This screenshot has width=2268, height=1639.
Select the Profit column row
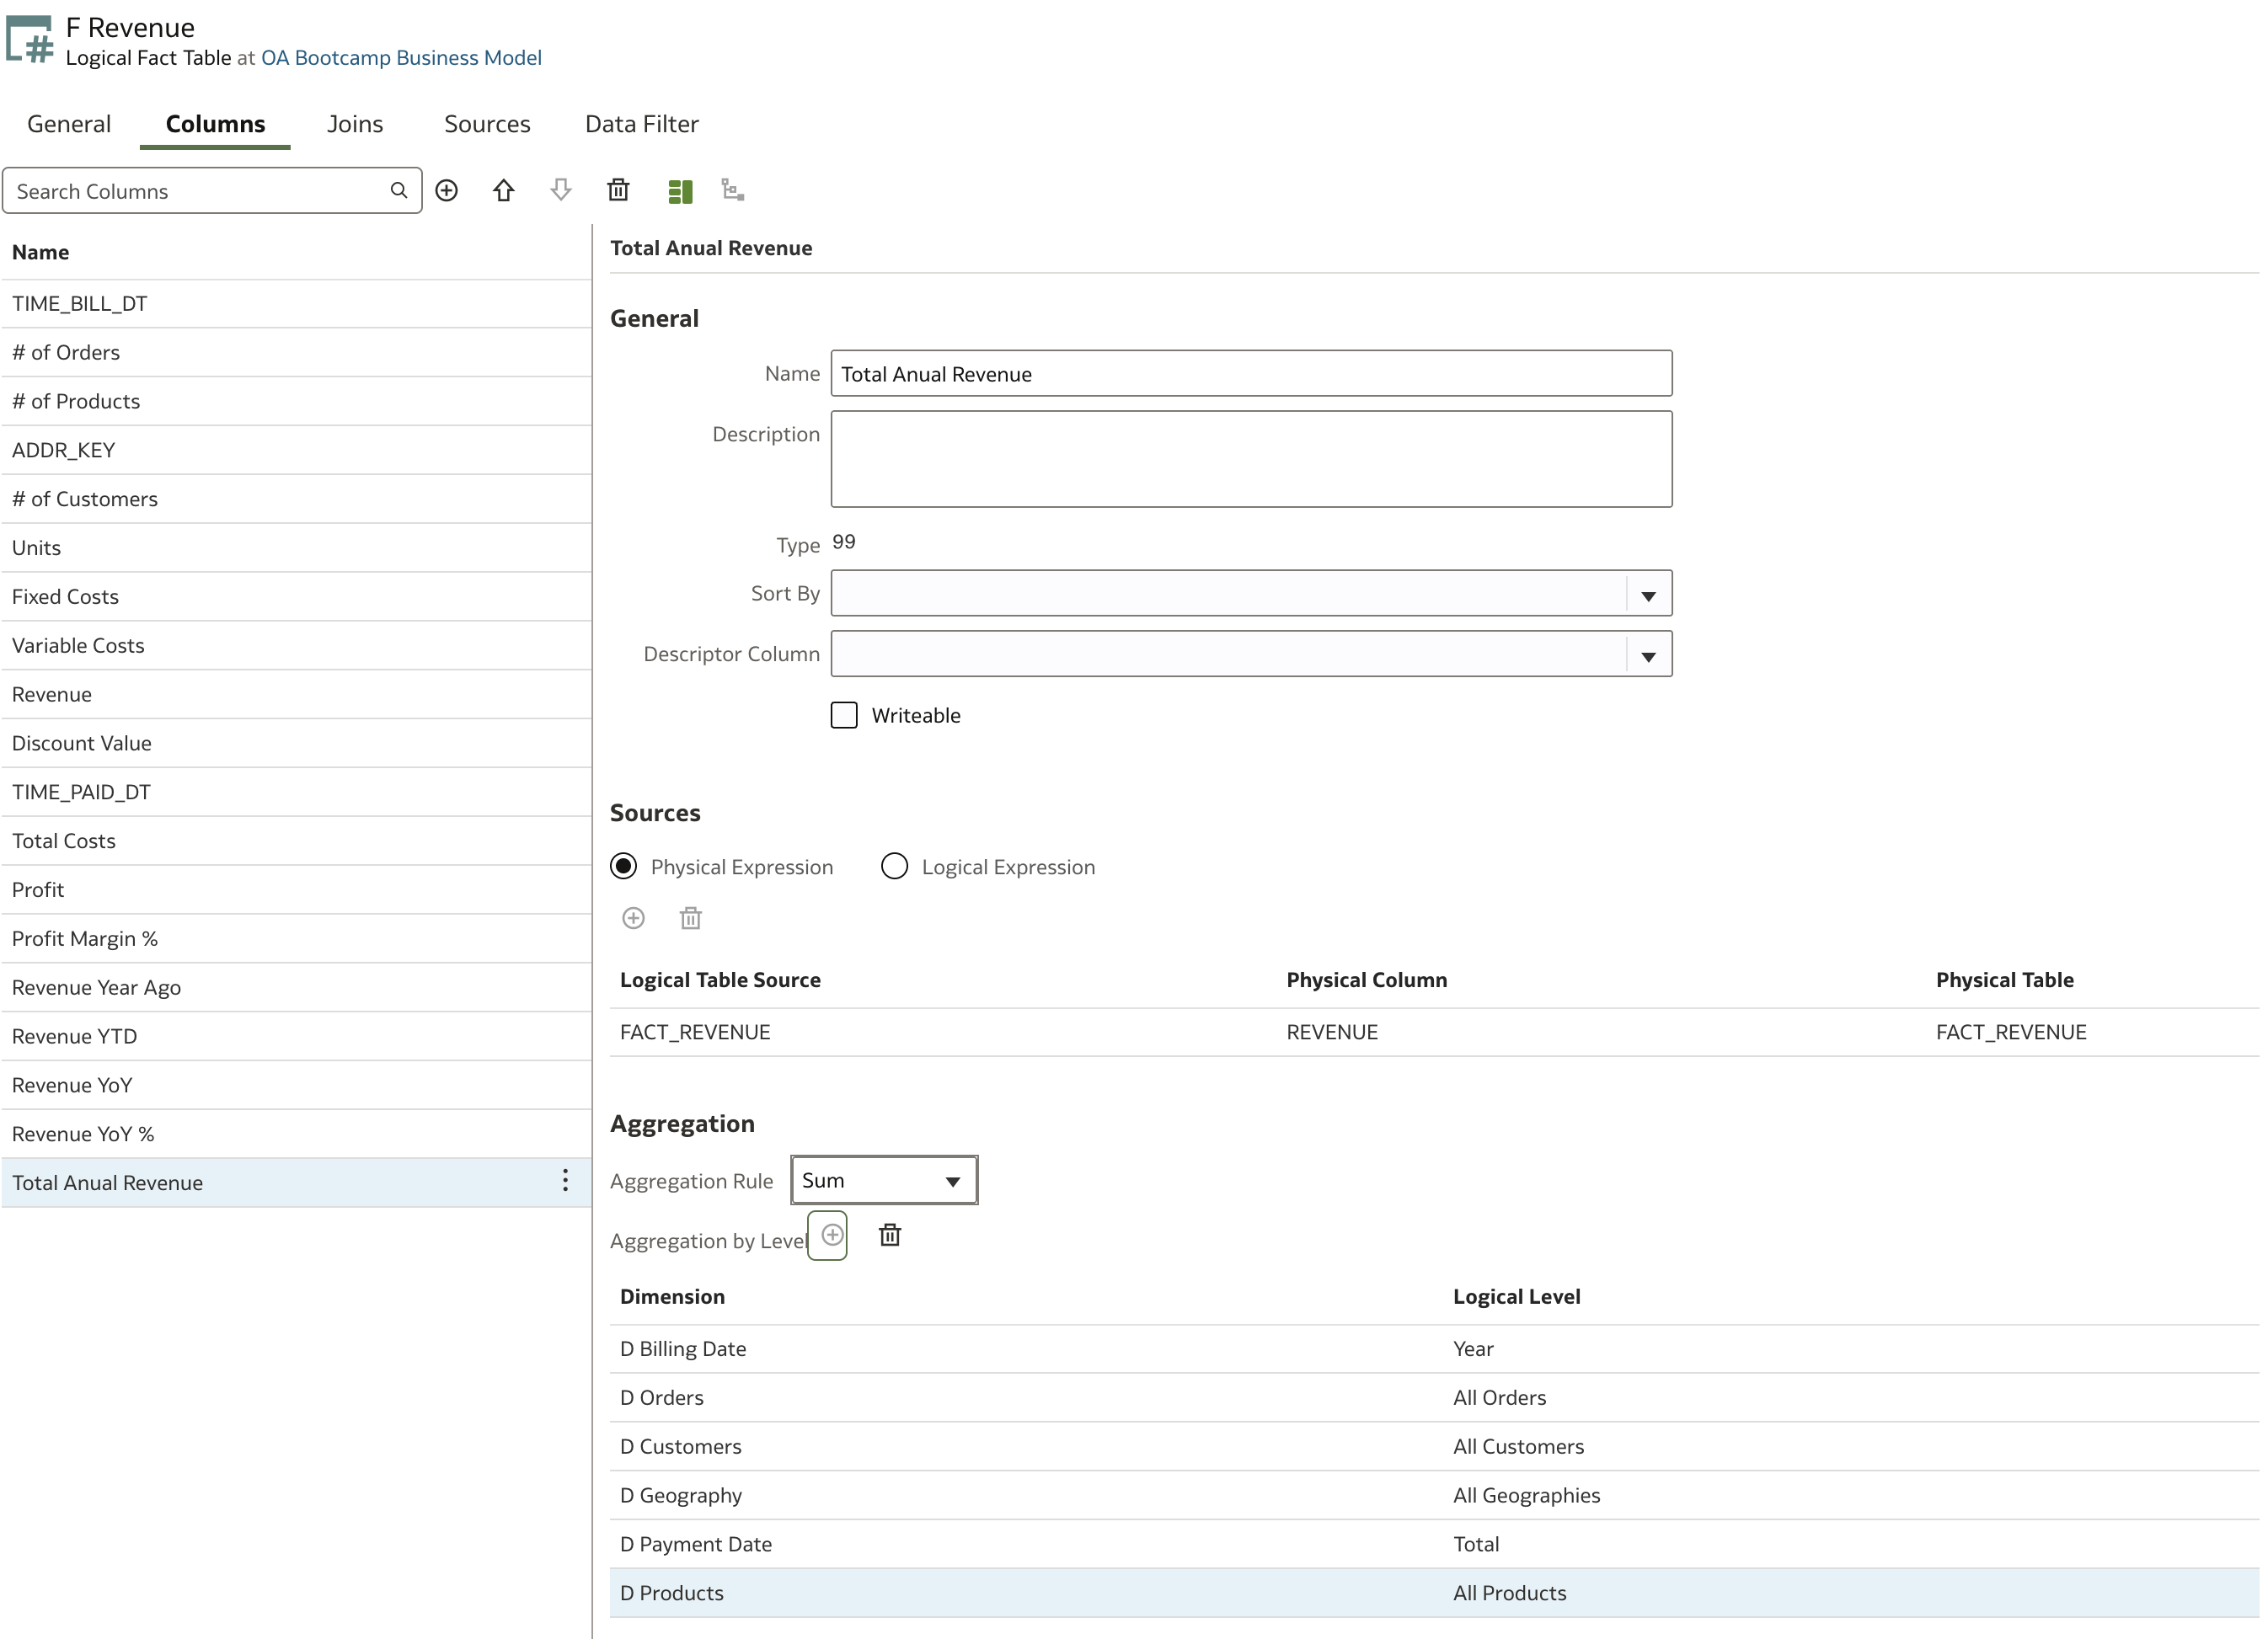pyautogui.click(x=296, y=890)
